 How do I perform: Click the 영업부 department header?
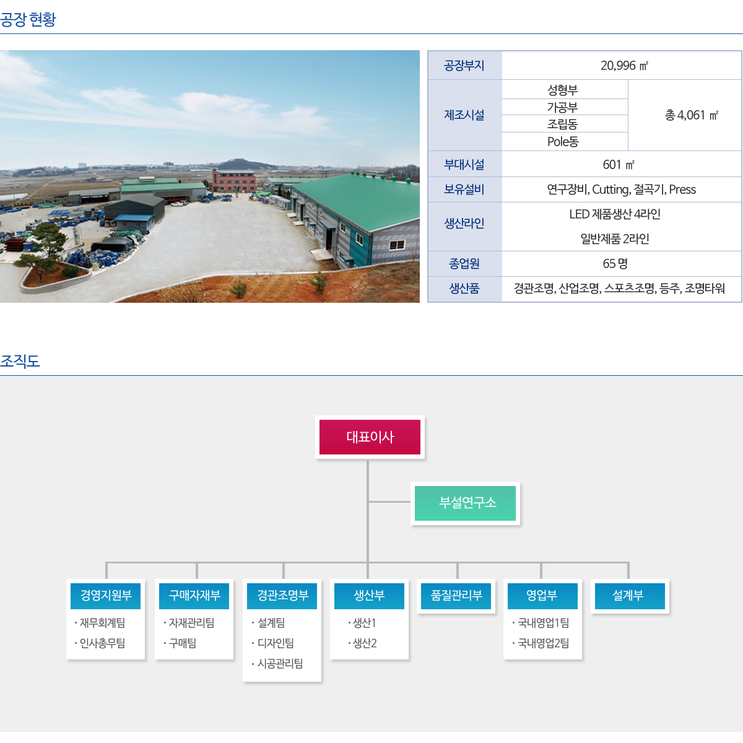(542, 596)
